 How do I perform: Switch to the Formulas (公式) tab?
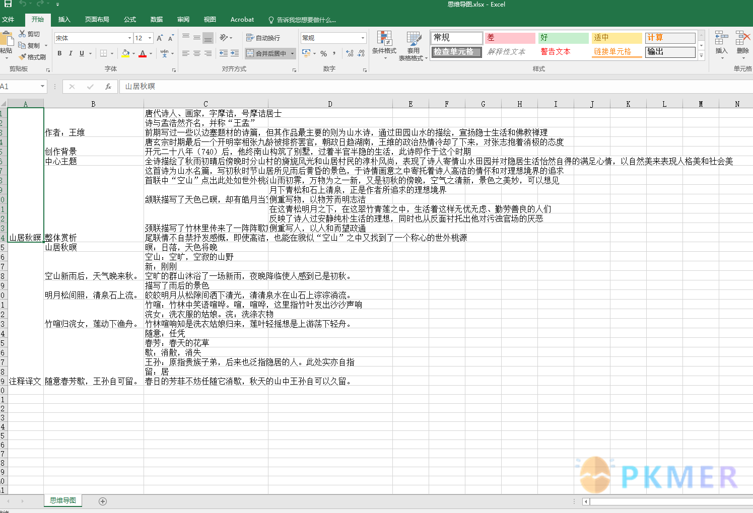tap(130, 20)
